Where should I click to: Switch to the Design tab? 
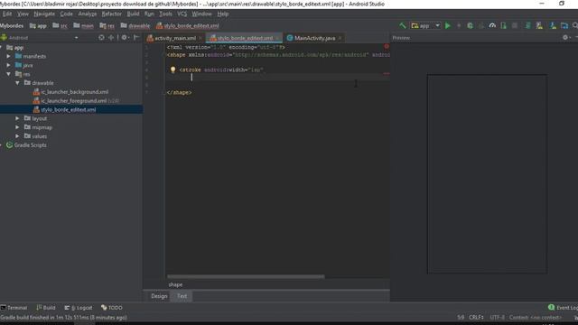(159, 296)
